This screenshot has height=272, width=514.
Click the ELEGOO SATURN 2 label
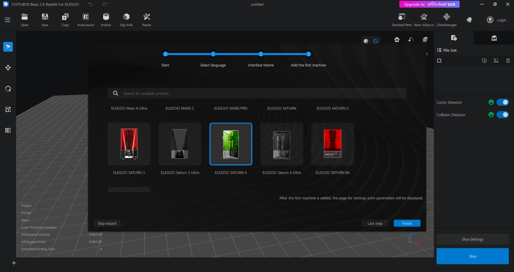332,108
